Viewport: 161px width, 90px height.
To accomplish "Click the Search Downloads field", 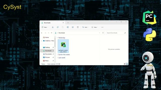I will click(x=116, y=33).
